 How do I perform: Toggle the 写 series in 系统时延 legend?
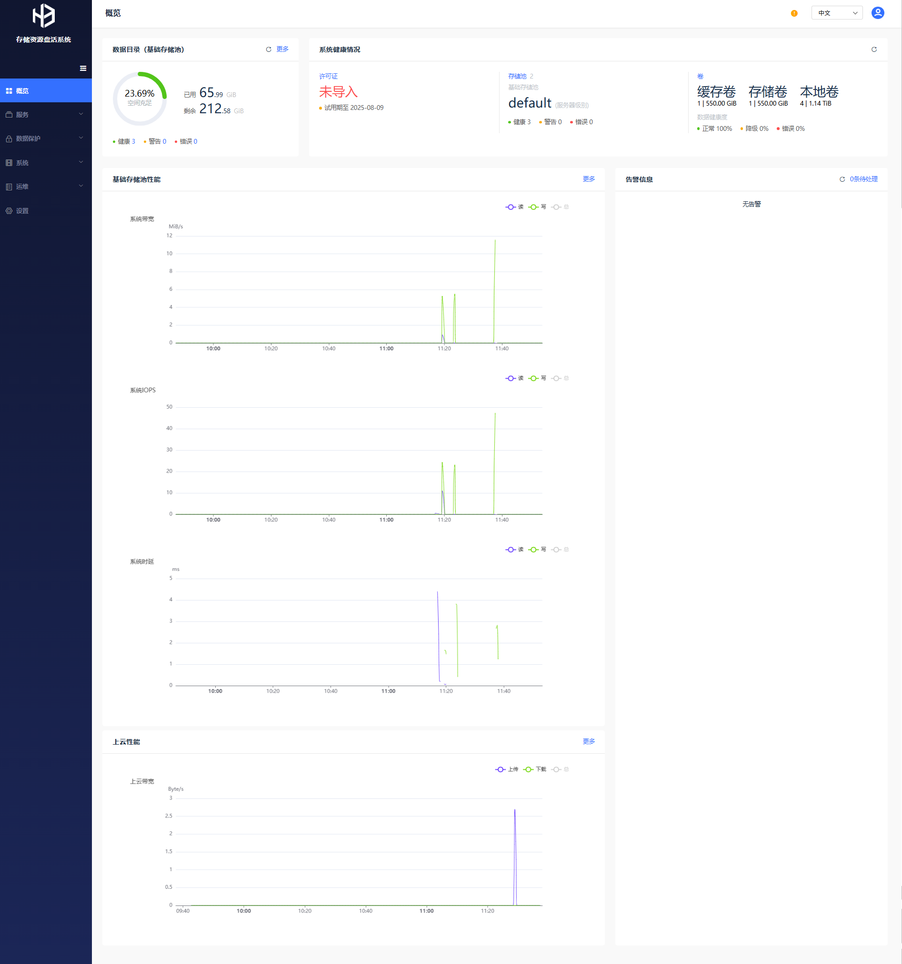(x=537, y=550)
